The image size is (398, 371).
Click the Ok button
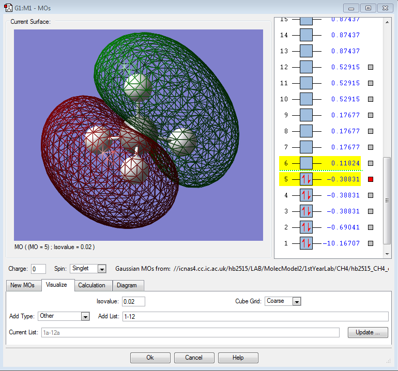150,358
